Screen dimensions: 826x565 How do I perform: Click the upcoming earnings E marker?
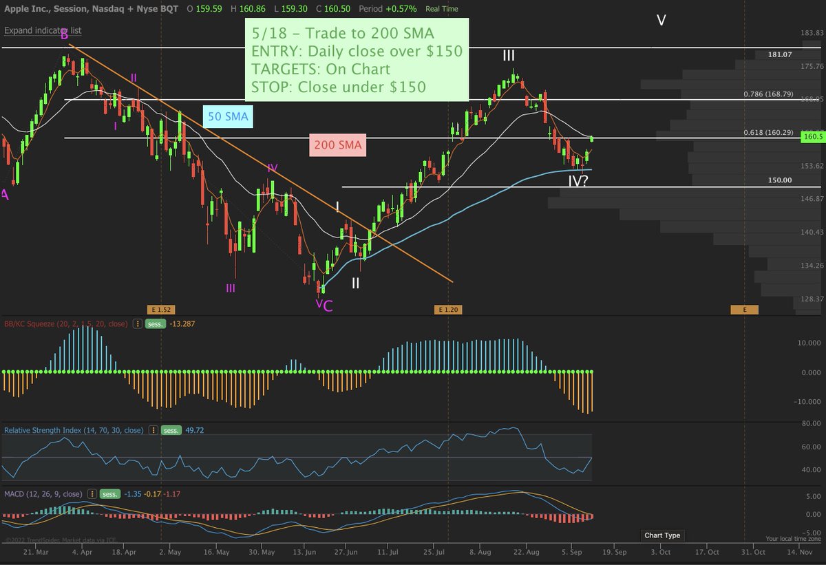click(x=745, y=310)
